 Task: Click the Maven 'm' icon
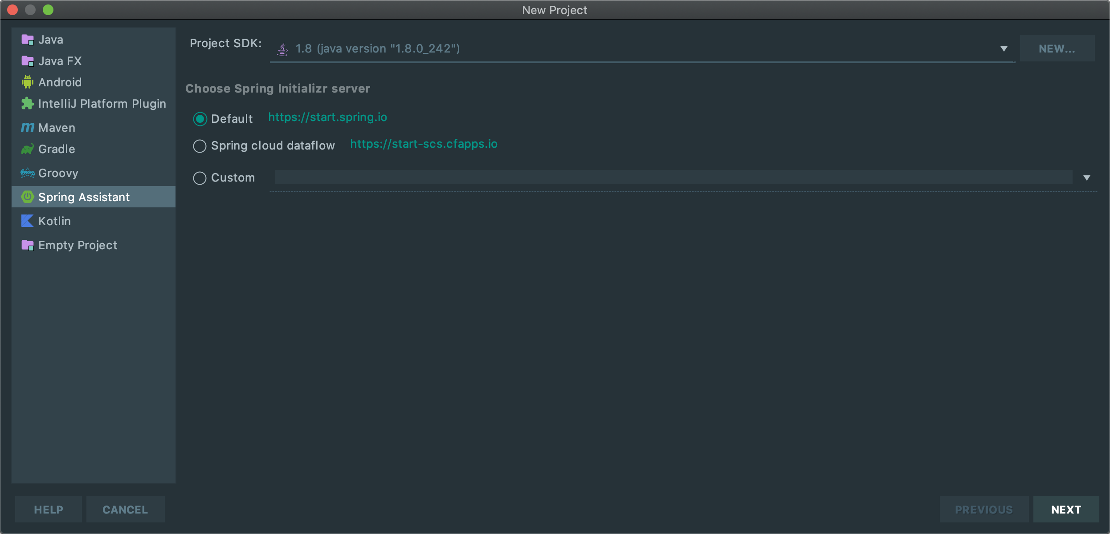pos(28,128)
